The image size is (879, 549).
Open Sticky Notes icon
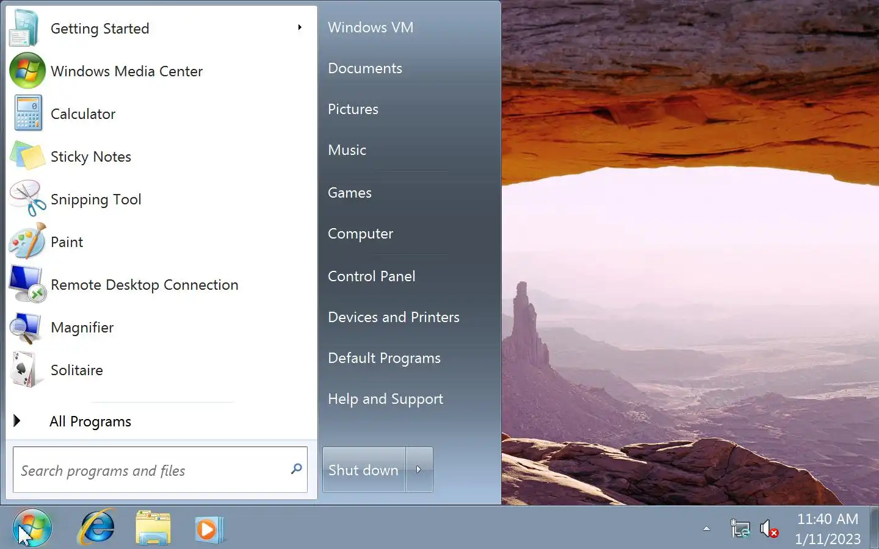pyautogui.click(x=27, y=156)
